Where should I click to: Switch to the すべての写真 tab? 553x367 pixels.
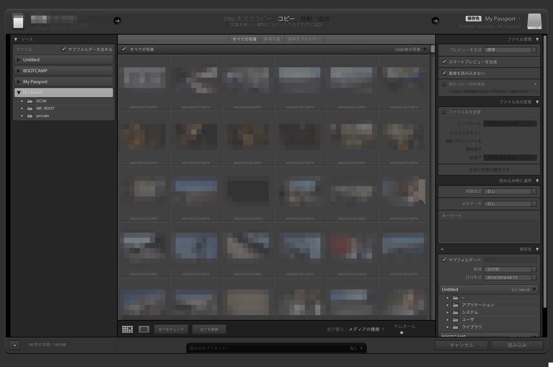pos(244,39)
